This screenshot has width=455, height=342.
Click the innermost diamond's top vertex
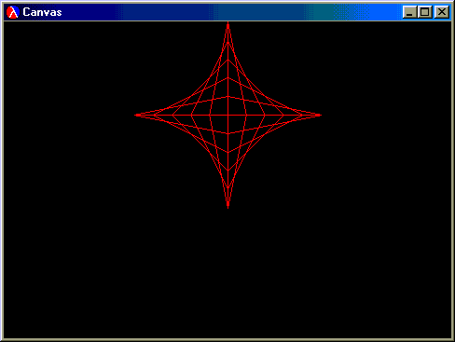coord(228,97)
